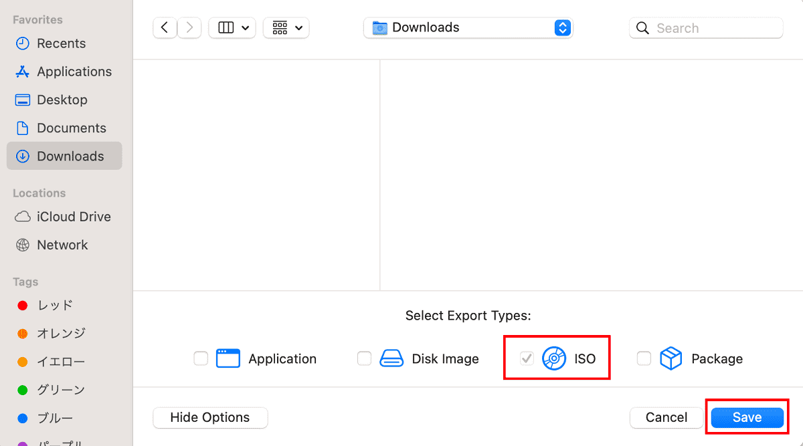Click the Network globe icon
803x446 pixels.
pos(23,245)
